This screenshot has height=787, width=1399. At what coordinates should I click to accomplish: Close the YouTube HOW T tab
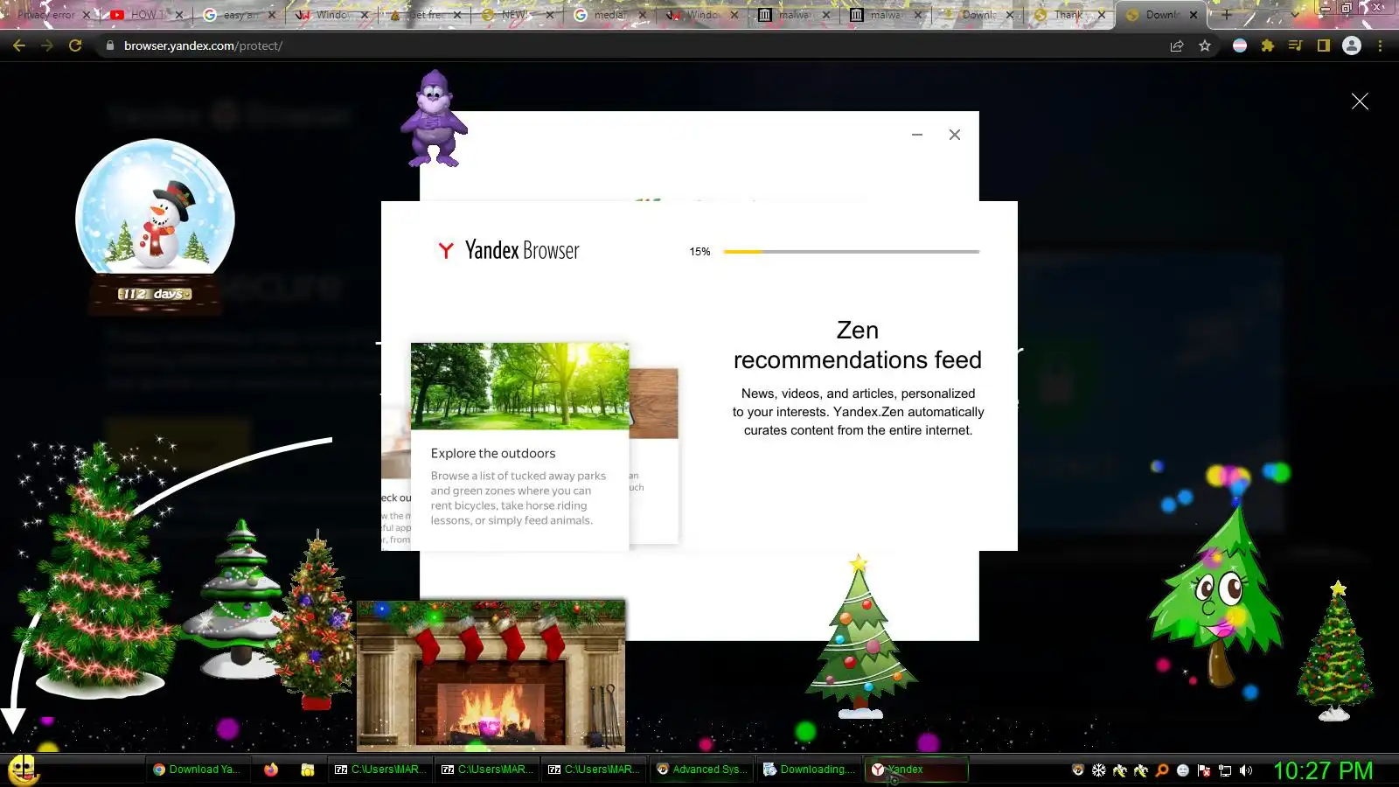tap(179, 15)
